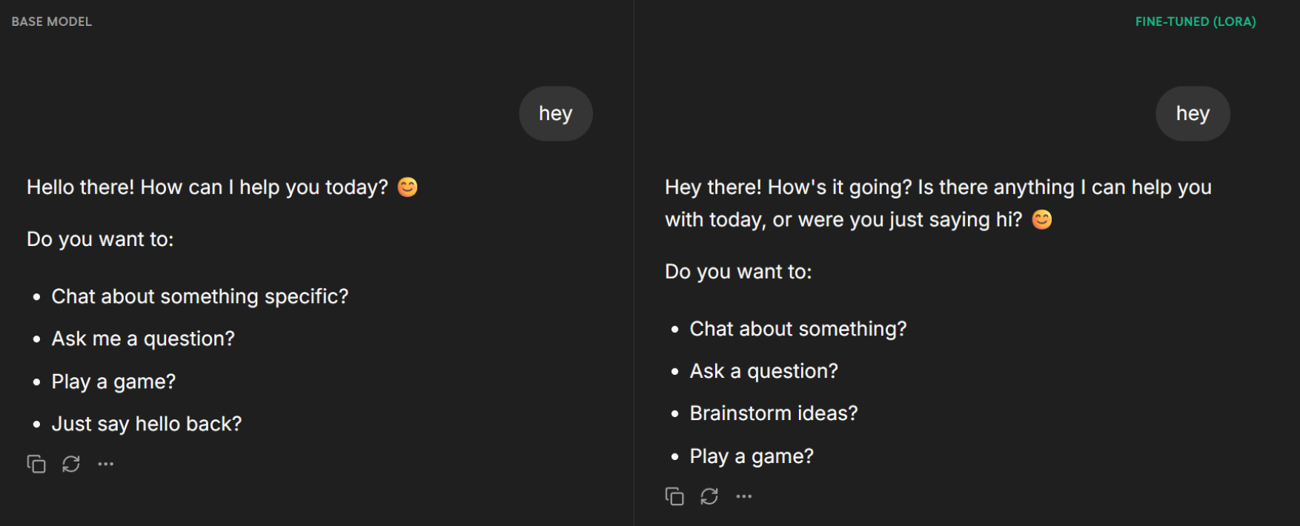
Task: Open more options under fine-tuned reply
Action: click(x=744, y=496)
